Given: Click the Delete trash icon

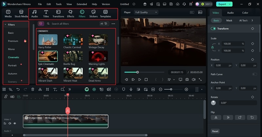Looking at the screenshot, I should coord(33,89).
